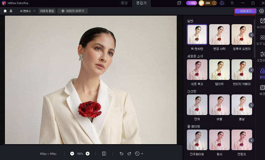Click the 신선한 category heading
The image size is (265, 160).
pos(192,91)
